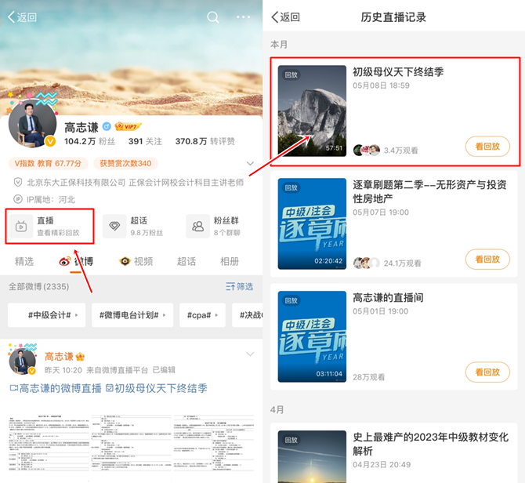Click 看回放 for 逐章刷题第二季
Image resolution: width=525 pixels, height=483 pixels.
[x=487, y=260]
